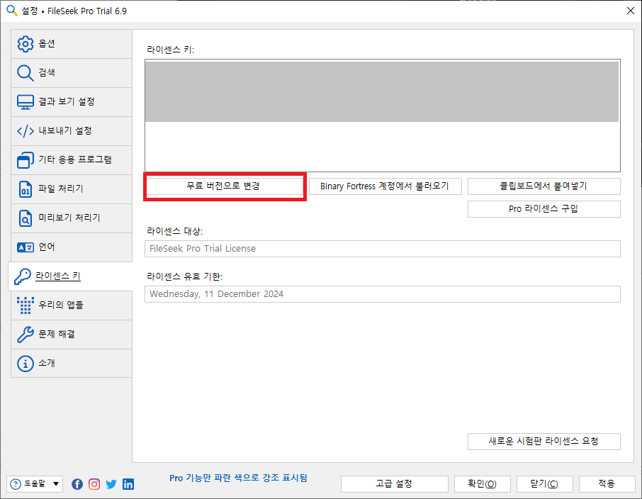Click the monitor icon beside 결과 보기 설정
This screenshot has width=642, height=499.
26,102
